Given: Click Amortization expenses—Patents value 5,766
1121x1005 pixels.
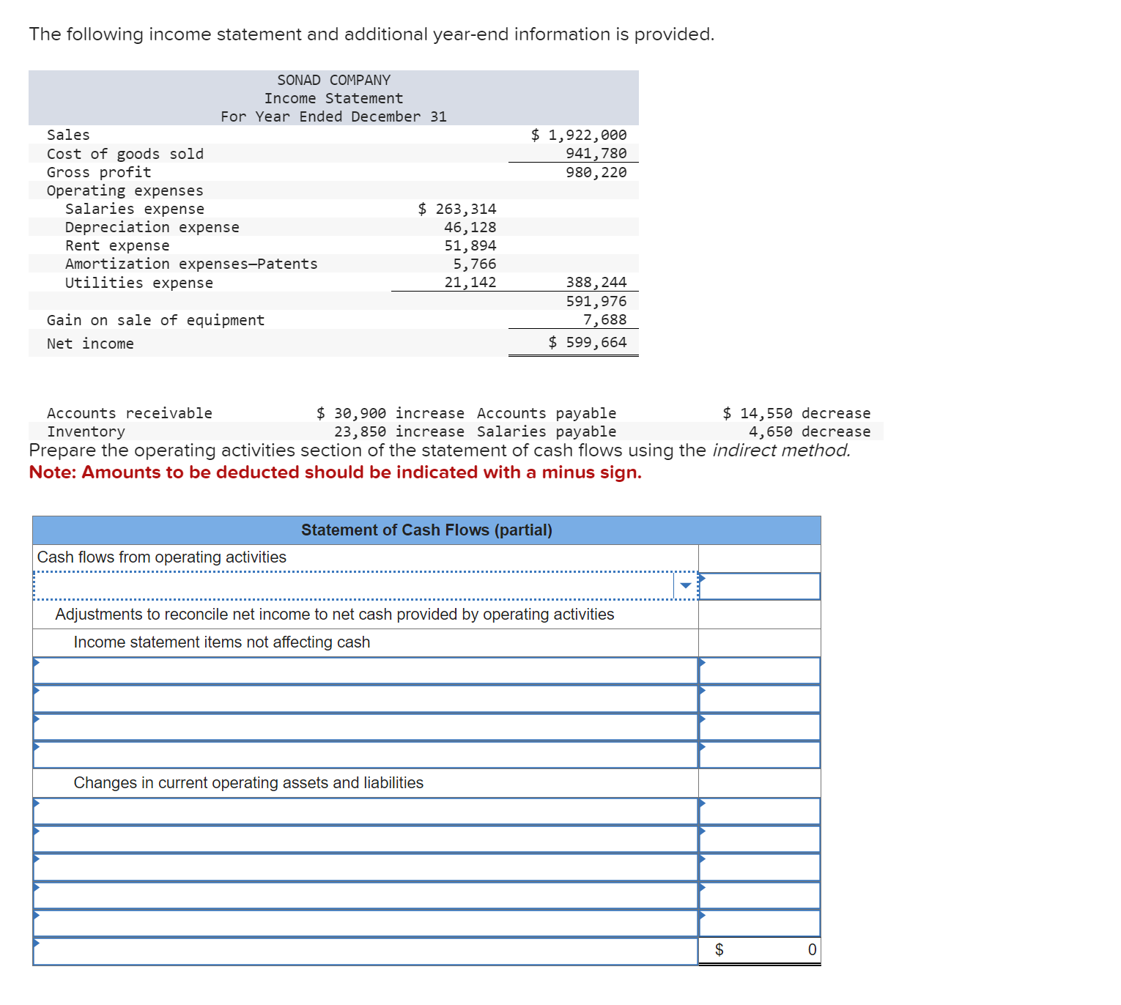Looking at the screenshot, I should pos(474,264).
